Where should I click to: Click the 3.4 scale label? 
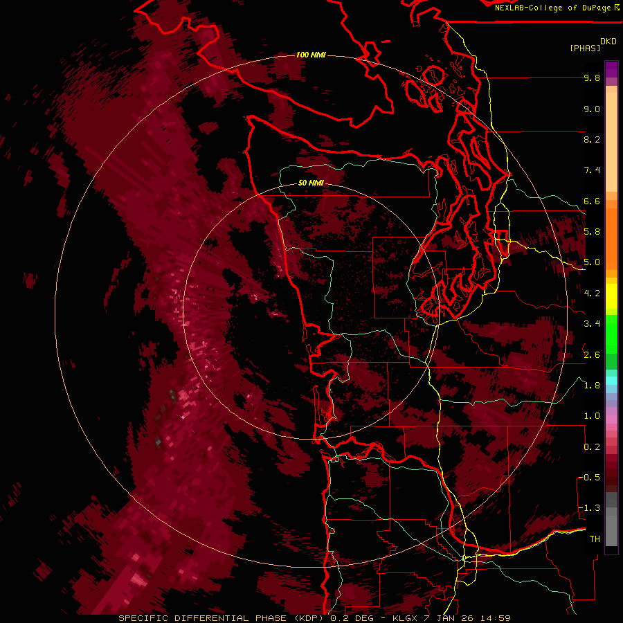tap(592, 324)
